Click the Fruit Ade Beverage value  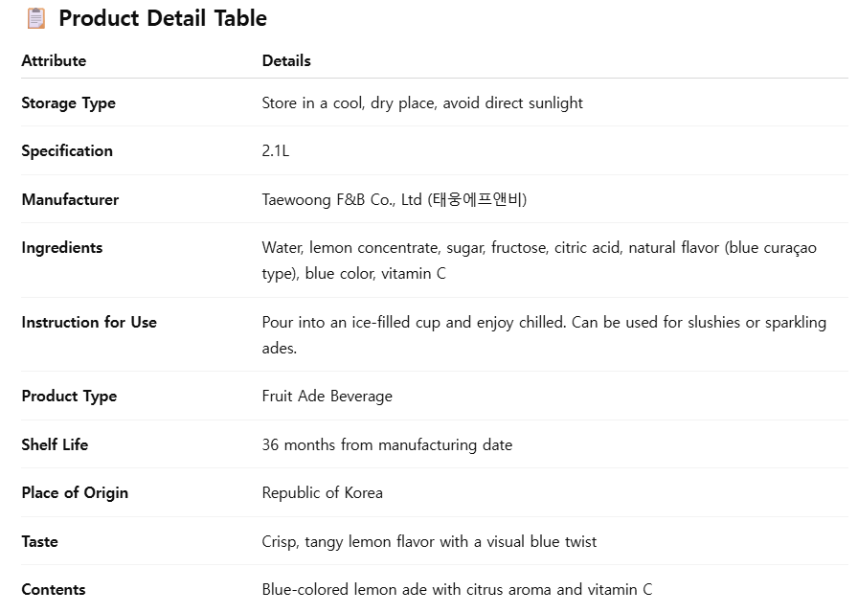pos(327,397)
